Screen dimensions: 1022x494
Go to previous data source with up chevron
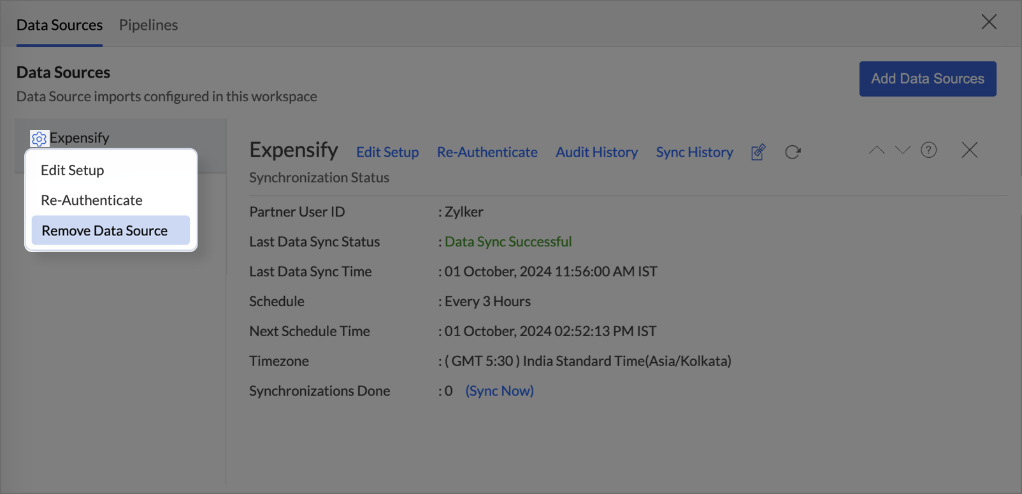click(x=877, y=150)
